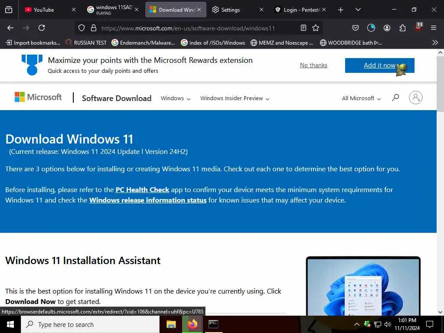
Task: Expand All Microsoft dropdown
Action: (x=361, y=98)
